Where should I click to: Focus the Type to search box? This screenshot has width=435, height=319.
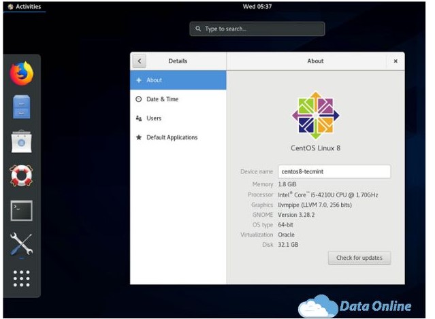point(257,29)
